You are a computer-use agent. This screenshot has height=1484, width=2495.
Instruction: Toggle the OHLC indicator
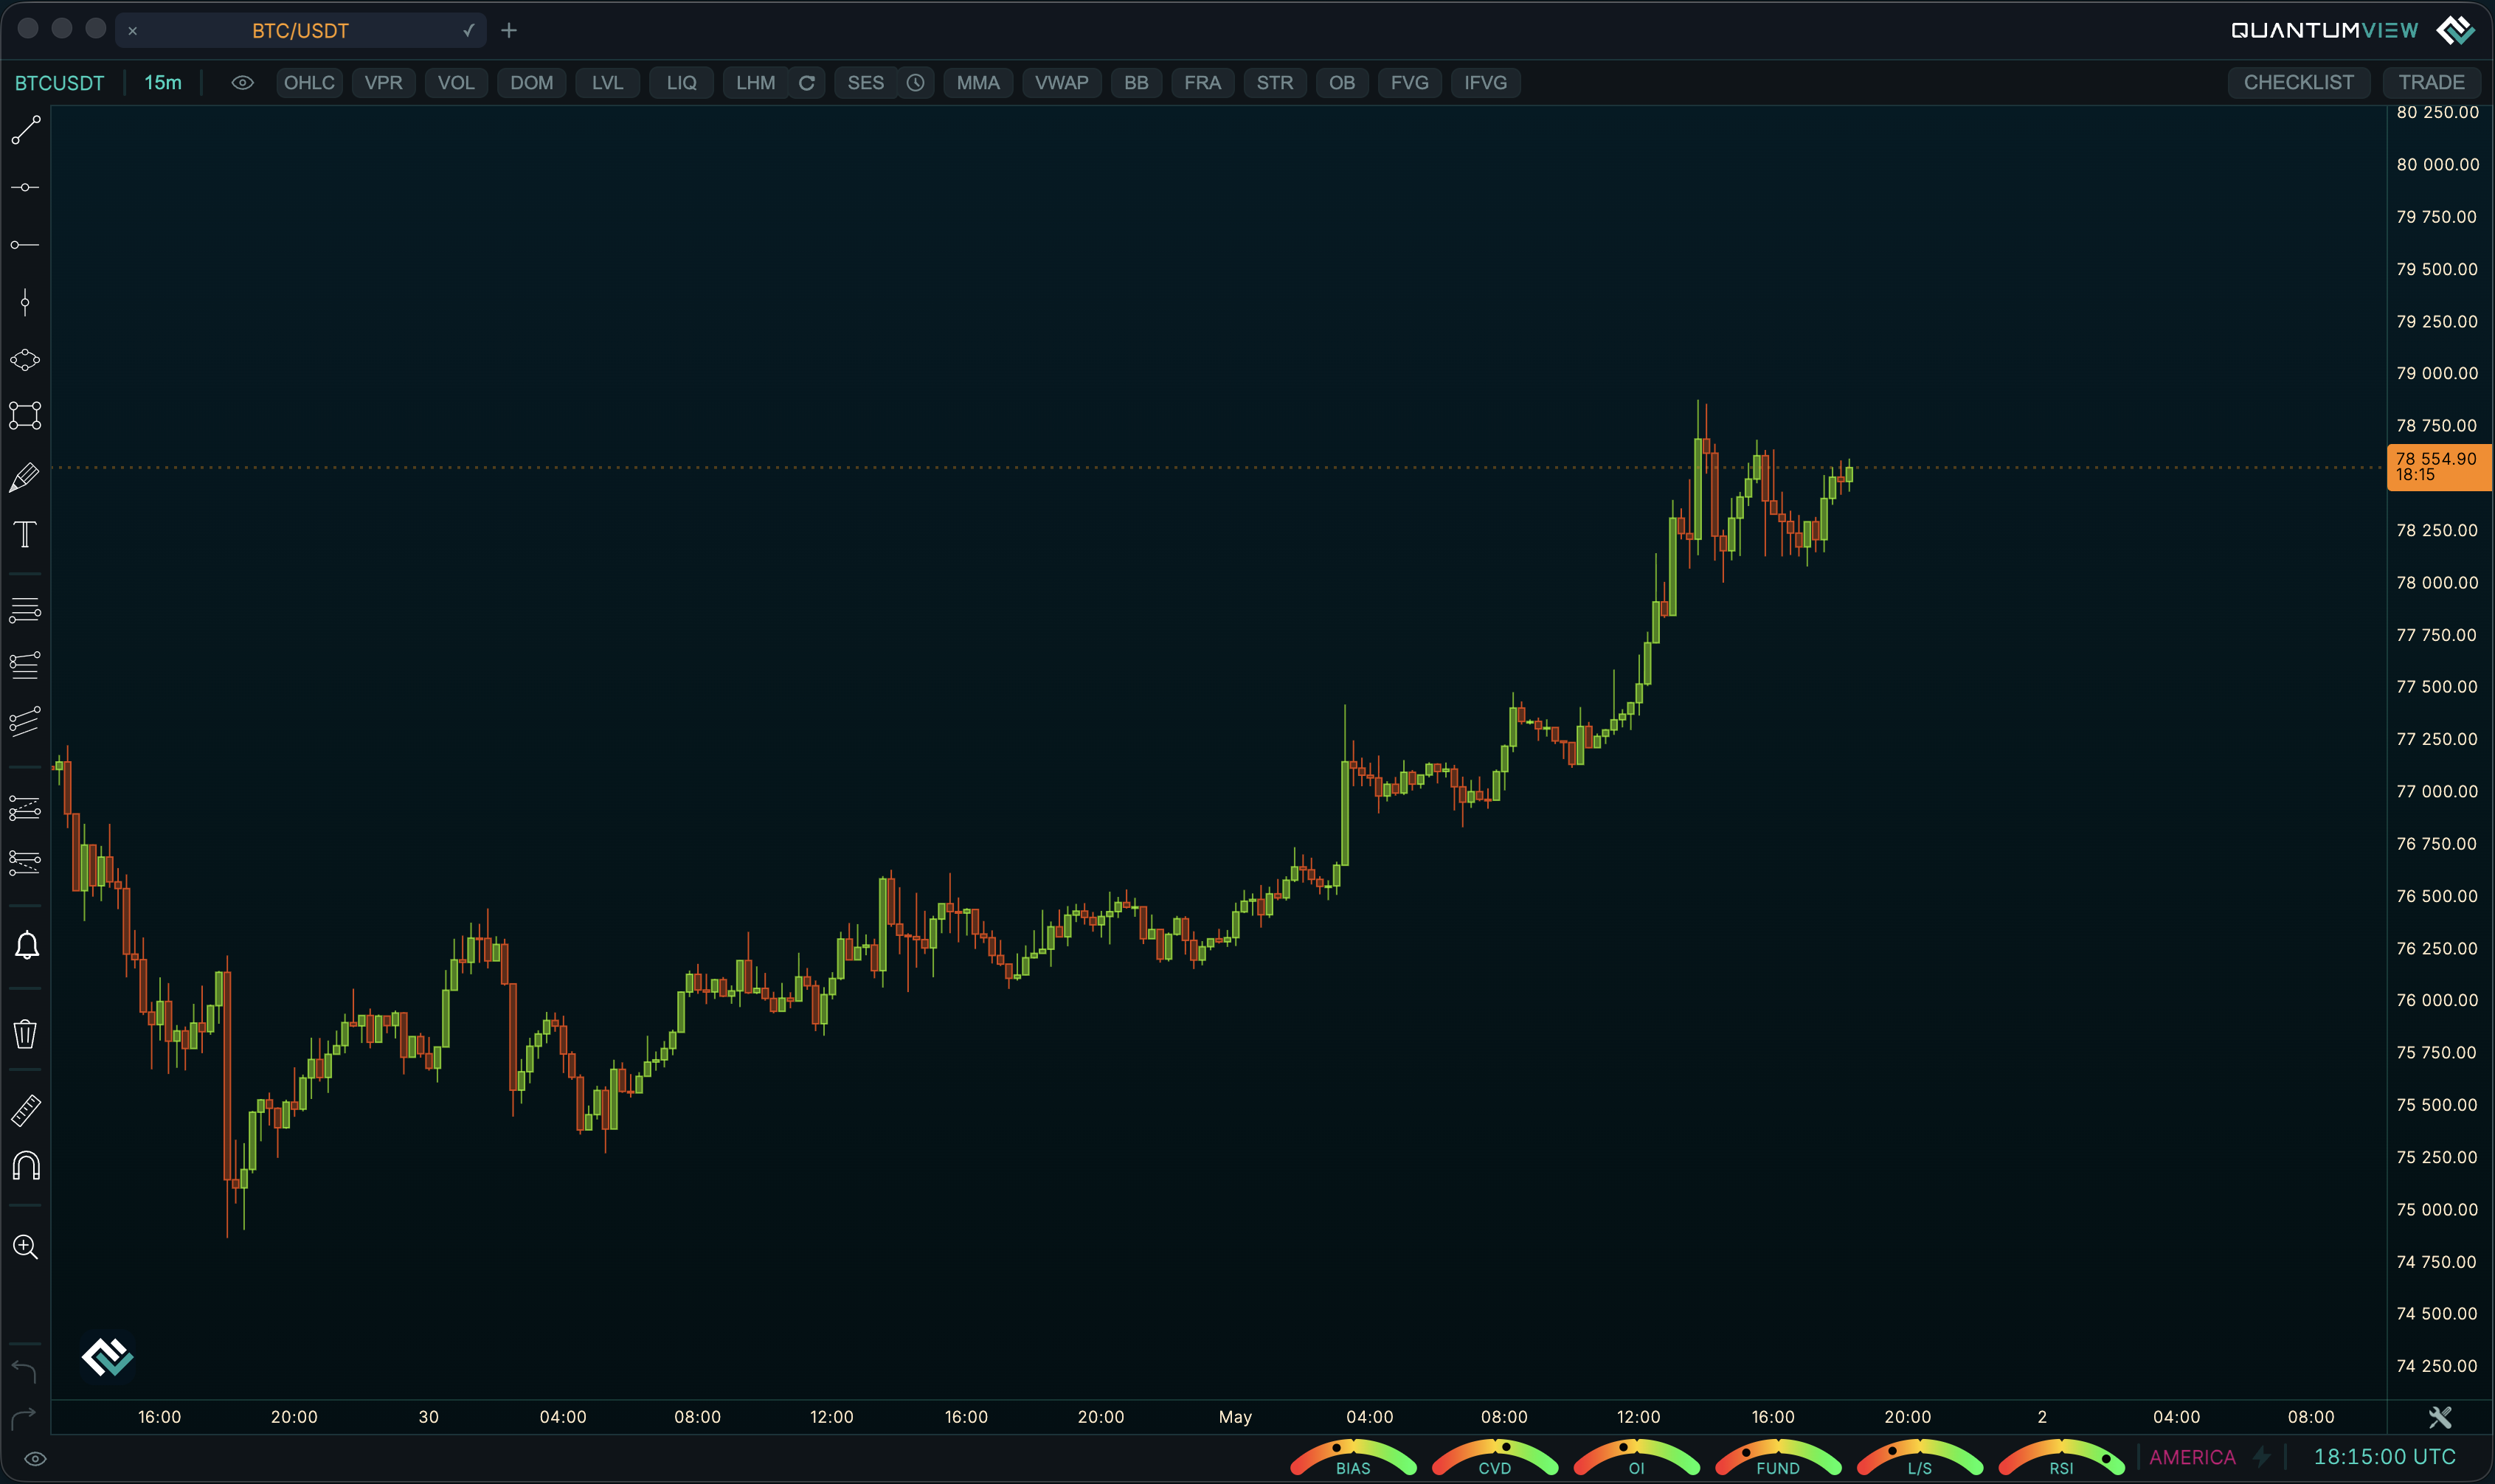tap(309, 83)
